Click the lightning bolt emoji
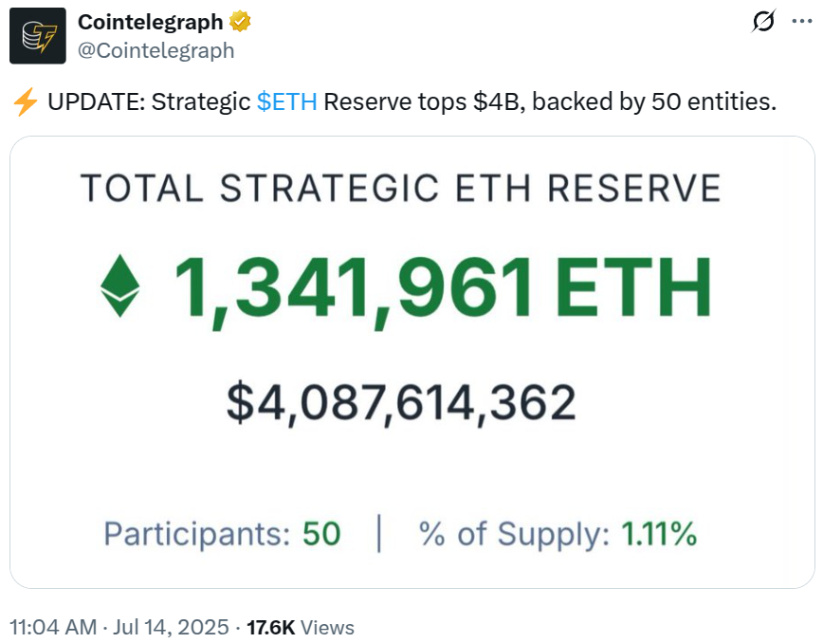 tap(25, 101)
